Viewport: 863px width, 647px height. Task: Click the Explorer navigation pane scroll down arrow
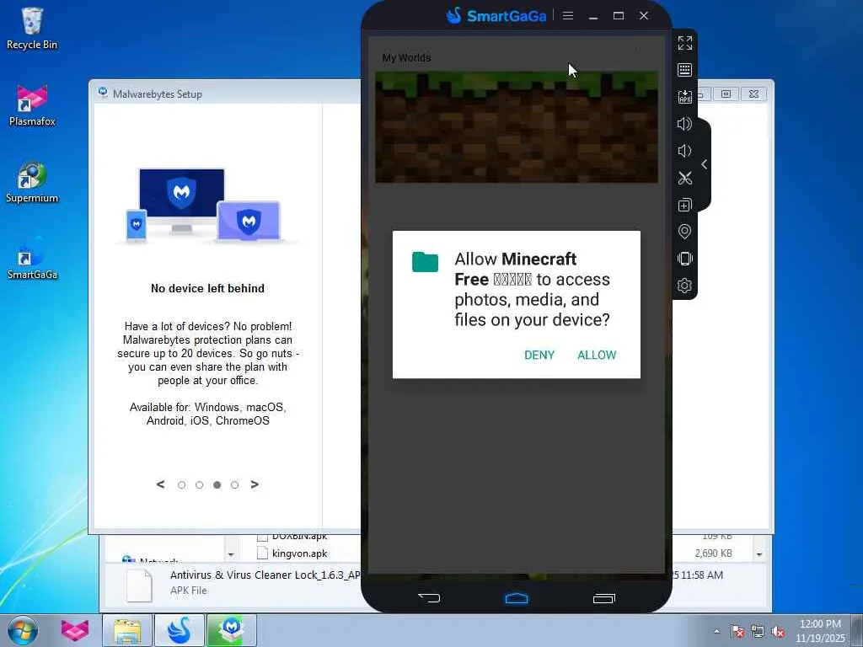click(x=231, y=554)
